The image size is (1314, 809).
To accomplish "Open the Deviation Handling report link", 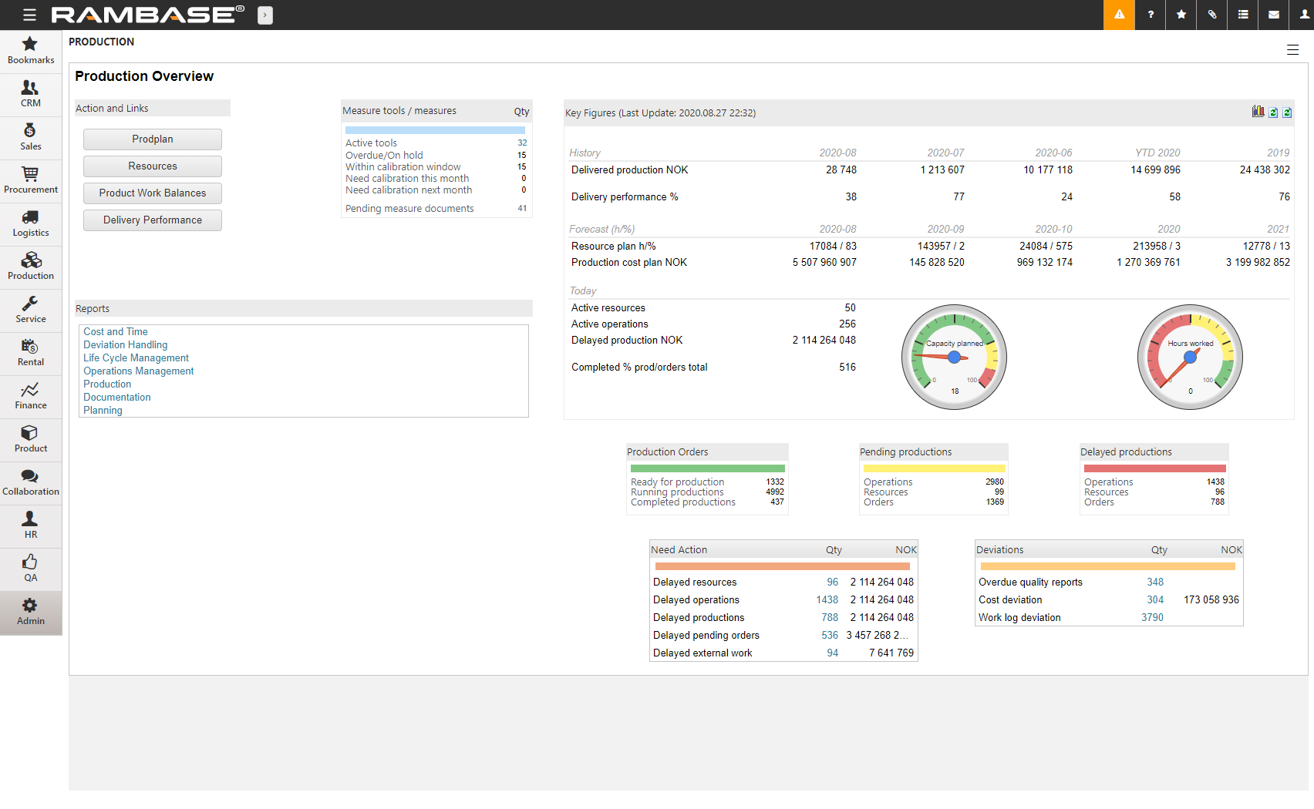I will pyautogui.click(x=125, y=344).
